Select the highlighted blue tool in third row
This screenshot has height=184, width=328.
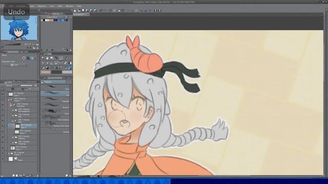70,68
